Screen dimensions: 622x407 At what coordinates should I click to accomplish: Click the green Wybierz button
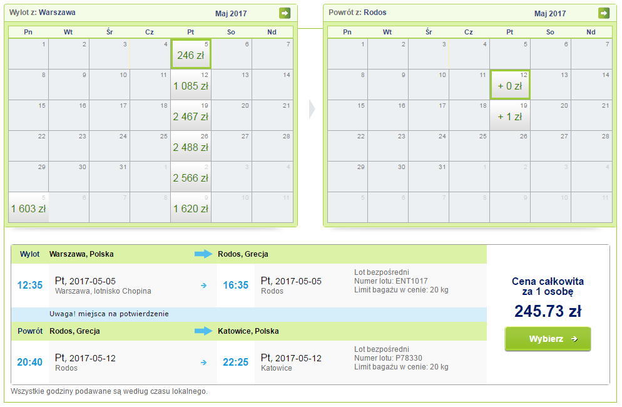(548, 339)
